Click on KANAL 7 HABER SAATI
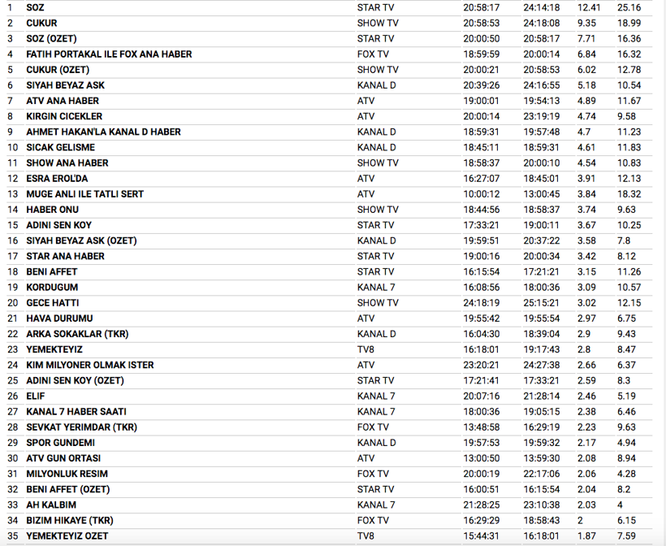Image resolution: width=666 pixels, height=546 pixels. click(x=76, y=412)
